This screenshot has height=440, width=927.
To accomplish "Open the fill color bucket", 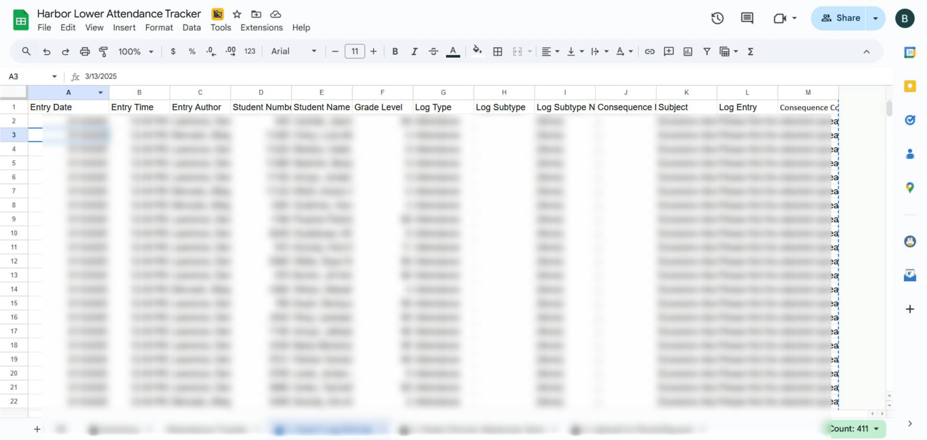I will (477, 51).
